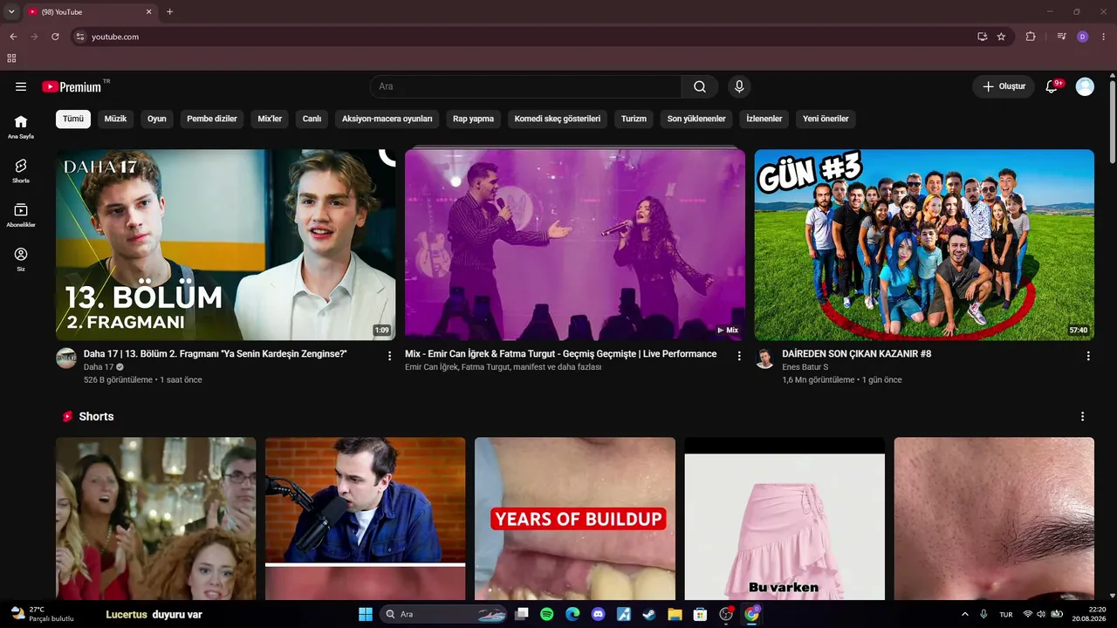The width and height of the screenshot is (1117, 628).
Task: Select Aksiyon-macera oyunları chip
Action: [x=387, y=119]
